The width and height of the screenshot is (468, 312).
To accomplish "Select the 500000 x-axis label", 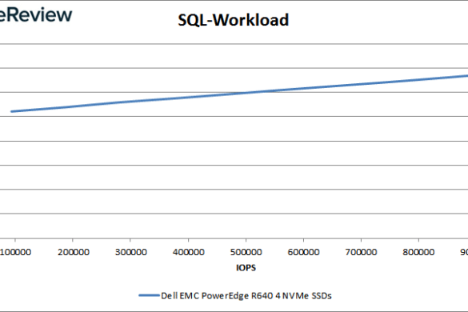I will [246, 252].
